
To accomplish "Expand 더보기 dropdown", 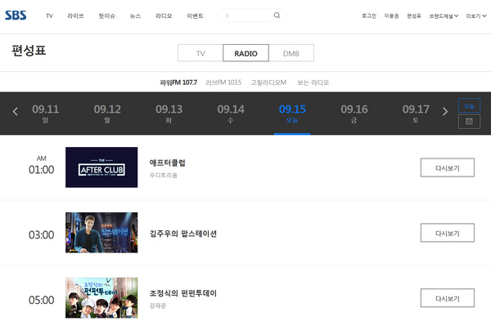I will click(476, 16).
